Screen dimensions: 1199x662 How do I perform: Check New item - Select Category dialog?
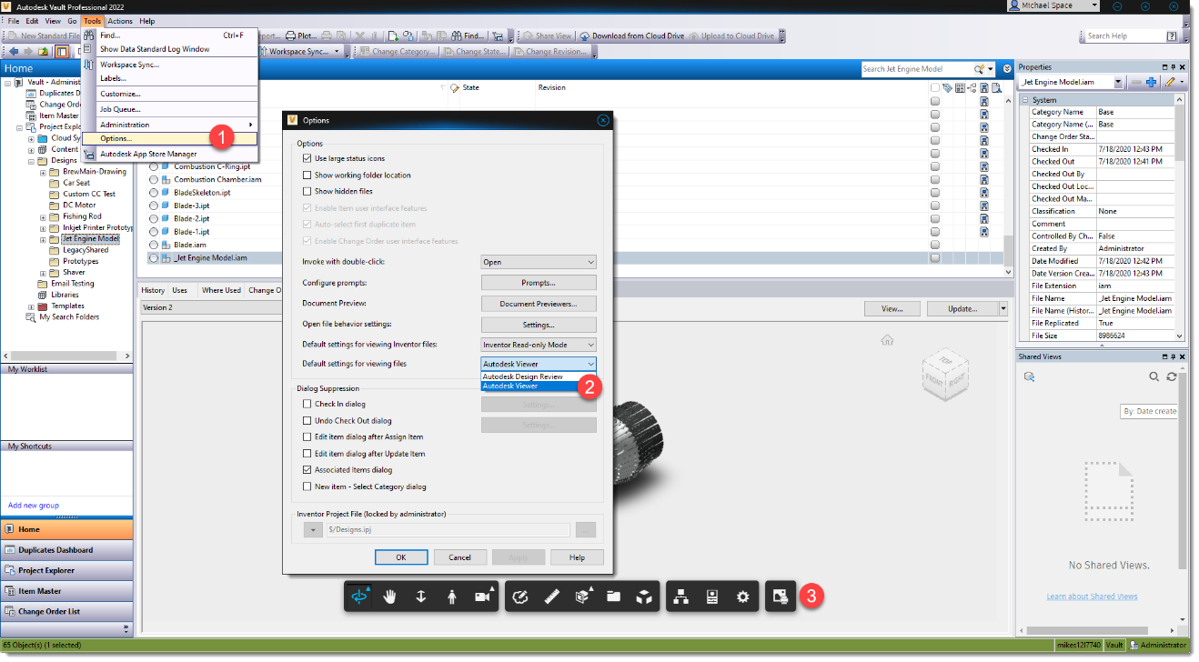(x=307, y=486)
